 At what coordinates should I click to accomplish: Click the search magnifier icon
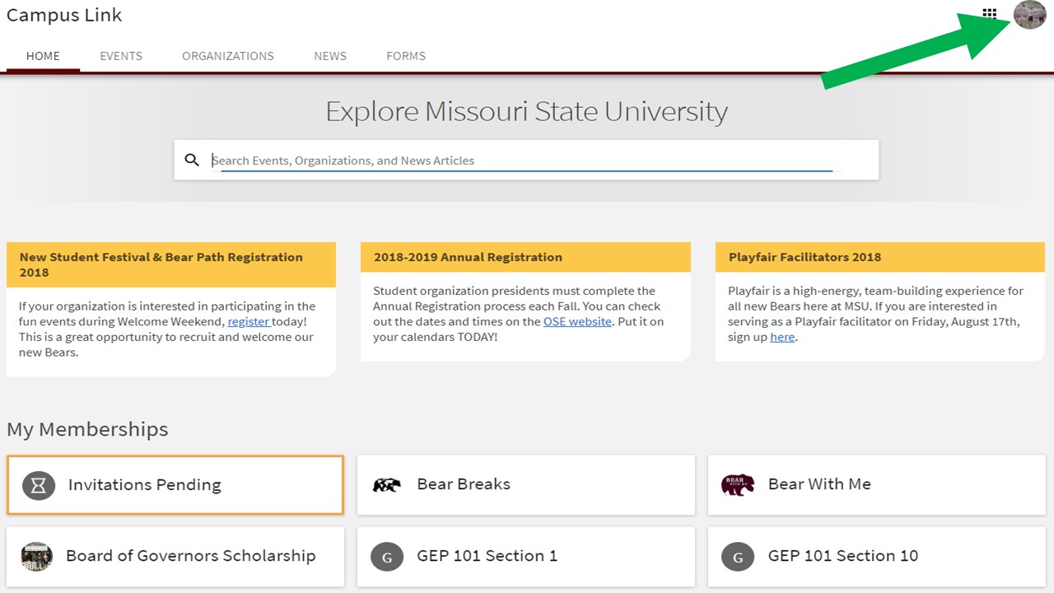(x=192, y=160)
